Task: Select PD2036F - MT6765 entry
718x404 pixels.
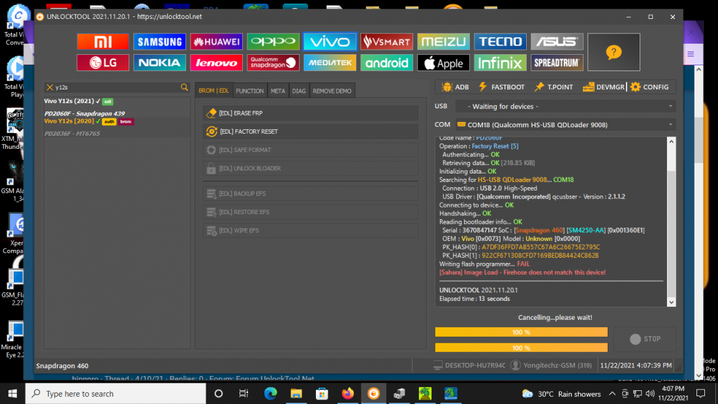Action: (x=72, y=133)
